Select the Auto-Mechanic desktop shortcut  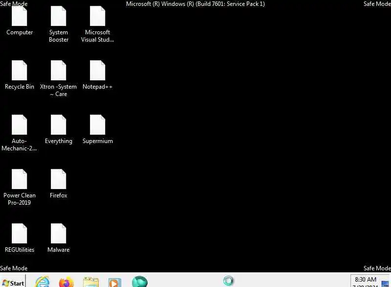(20, 133)
